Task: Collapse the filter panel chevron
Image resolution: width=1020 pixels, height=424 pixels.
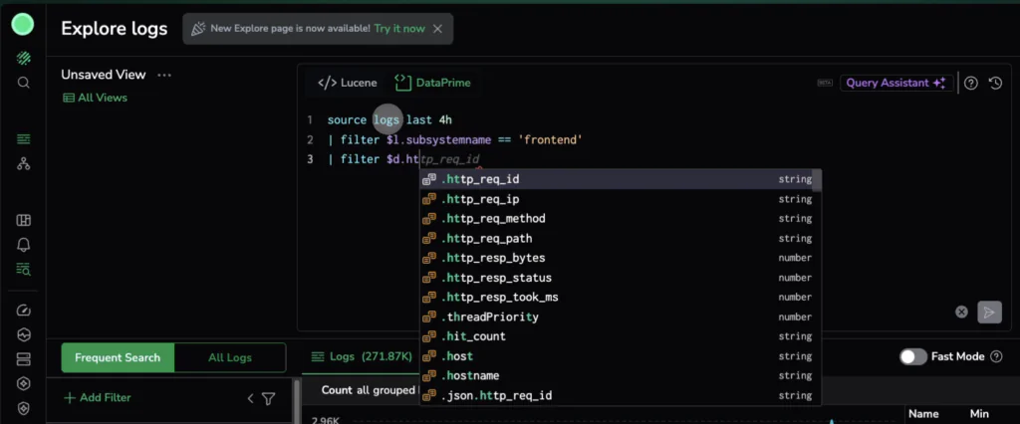Action: click(250, 398)
